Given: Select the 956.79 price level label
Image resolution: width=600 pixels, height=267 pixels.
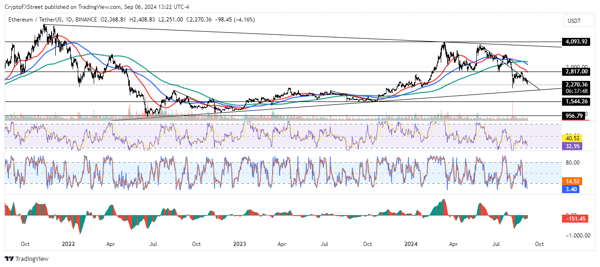Looking at the screenshot, I should click(x=574, y=115).
